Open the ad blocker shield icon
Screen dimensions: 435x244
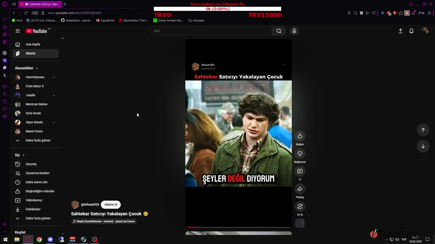(x=361, y=13)
